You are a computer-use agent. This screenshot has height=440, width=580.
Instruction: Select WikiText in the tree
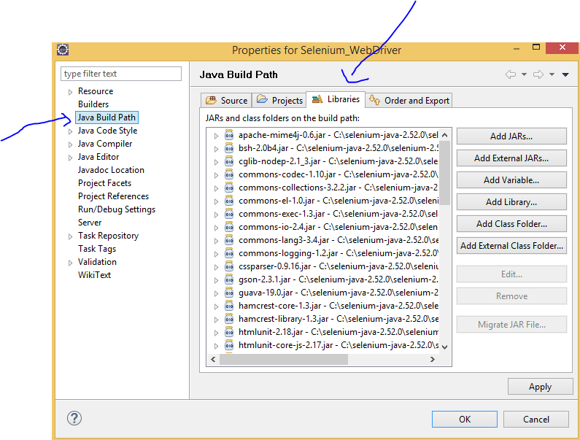[x=94, y=275]
